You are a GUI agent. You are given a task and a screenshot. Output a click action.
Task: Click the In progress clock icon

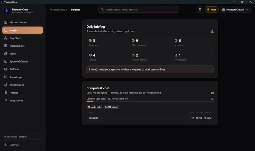point(176,41)
